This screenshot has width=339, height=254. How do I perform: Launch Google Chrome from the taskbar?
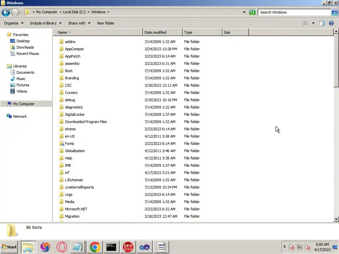pyautogui.click(x=95, y=247)
